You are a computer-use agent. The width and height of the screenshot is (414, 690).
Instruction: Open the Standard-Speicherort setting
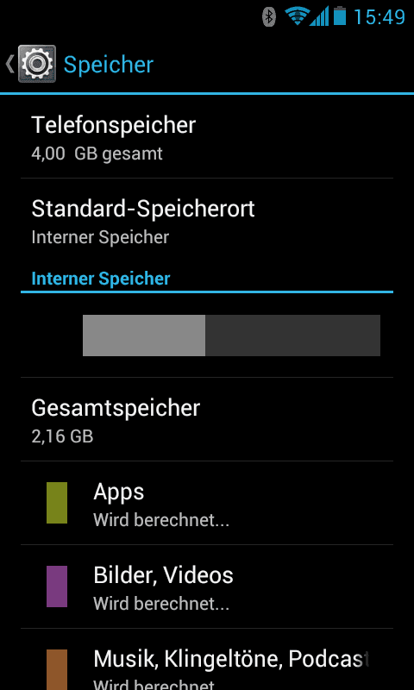click(207, 220)
